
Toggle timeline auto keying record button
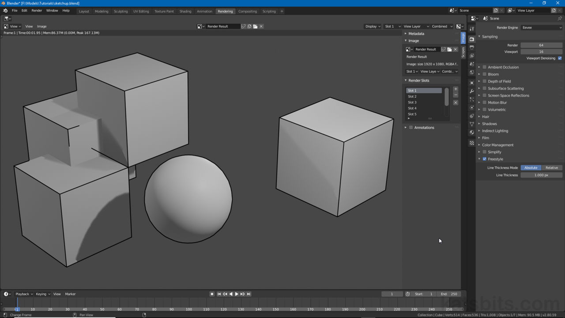212,294
